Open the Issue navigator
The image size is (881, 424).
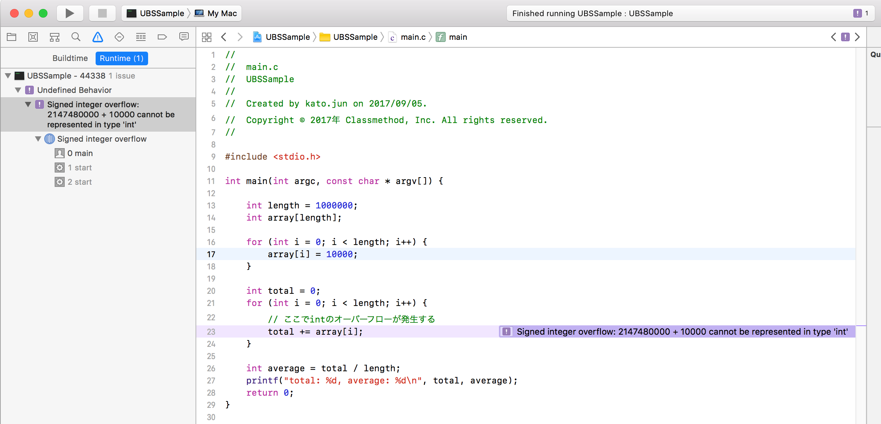pyautogui.click(x=97, y=37)
